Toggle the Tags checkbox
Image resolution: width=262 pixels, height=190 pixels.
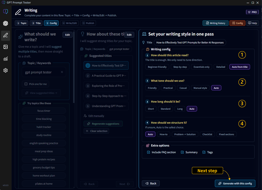point(204,152)
